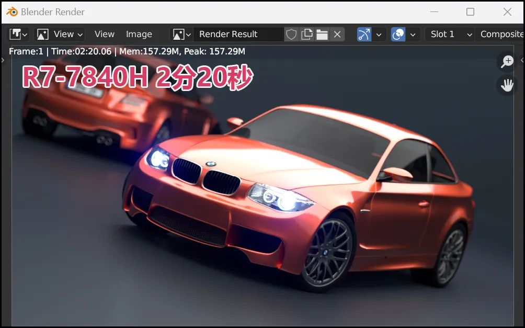Open the Slot 1 render slot dropdown
The height and width of the screenshot is (328, 525).
(x=450, y=34)
